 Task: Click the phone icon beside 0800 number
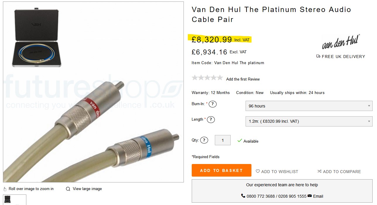(243, 196)
